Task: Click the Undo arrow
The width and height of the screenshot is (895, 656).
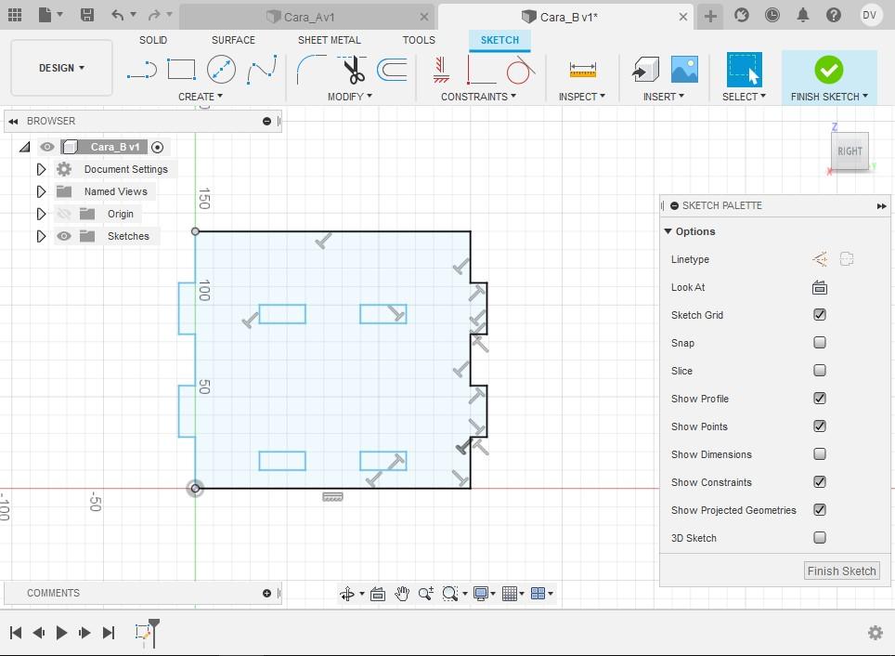Action: click(x=118, y=15)
